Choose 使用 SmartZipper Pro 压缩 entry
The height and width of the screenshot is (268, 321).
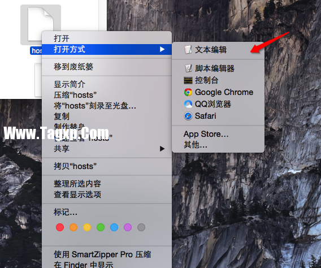pos(106,254)
